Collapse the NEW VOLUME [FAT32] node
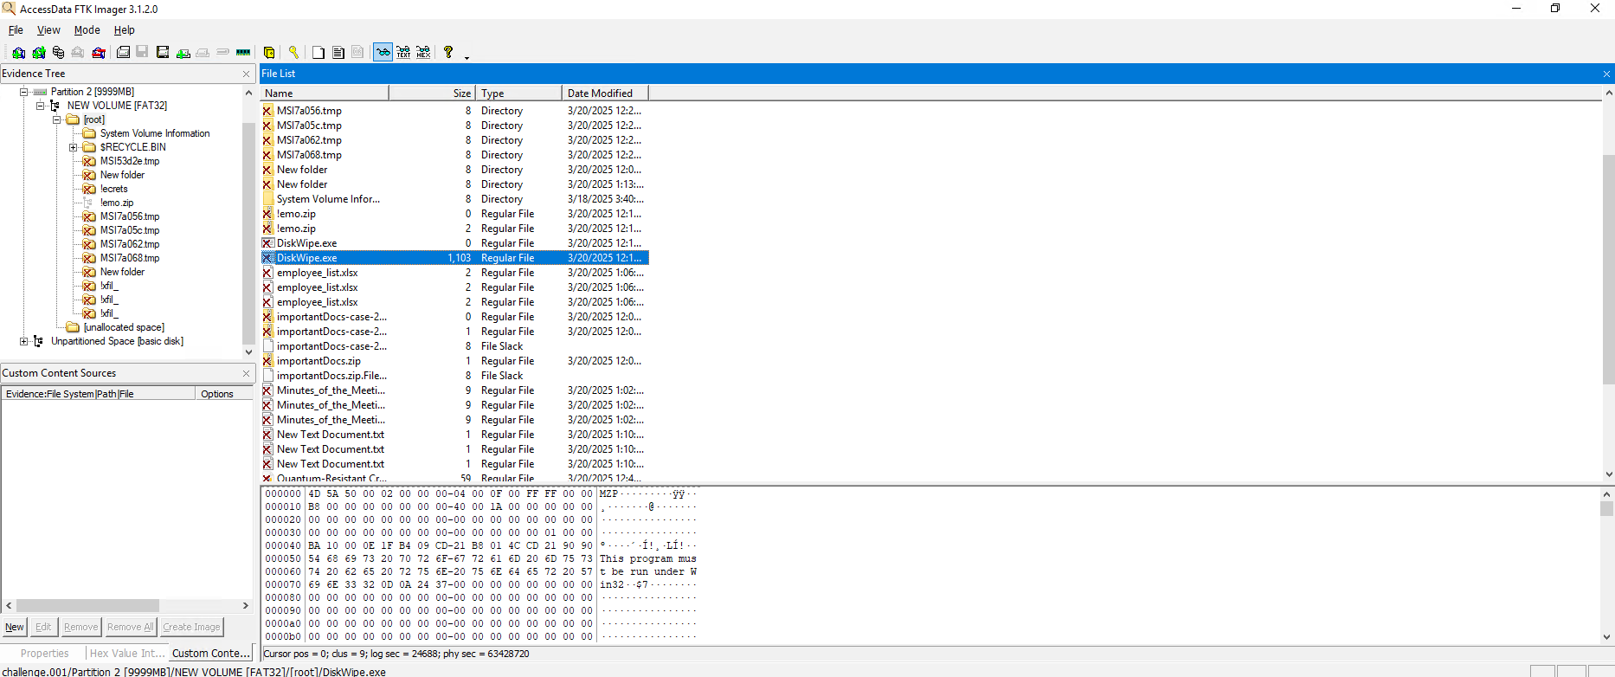This screenshot has width=1615, height=677. click(x=40, y=106)
